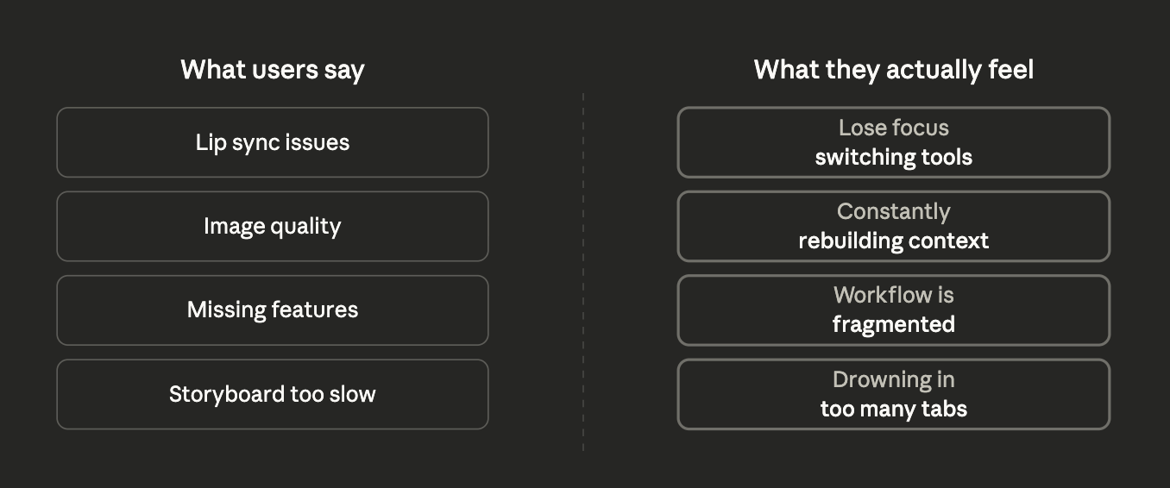Click the 'What users say' heading
Image resolution: width=1170 pixels, height=488 pixels.
(273, 70)
